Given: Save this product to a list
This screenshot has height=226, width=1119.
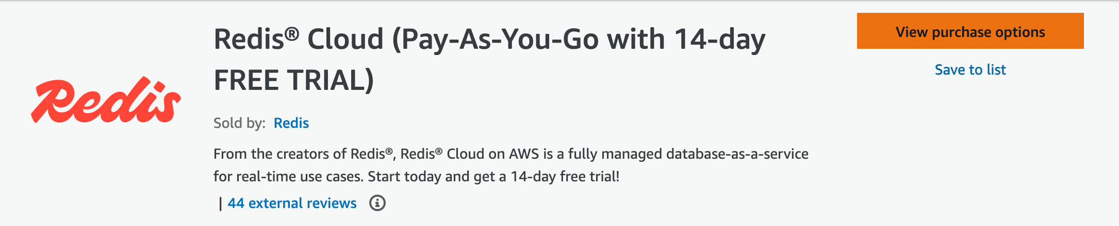Looking at the screenshot, I should pos(970,70).
